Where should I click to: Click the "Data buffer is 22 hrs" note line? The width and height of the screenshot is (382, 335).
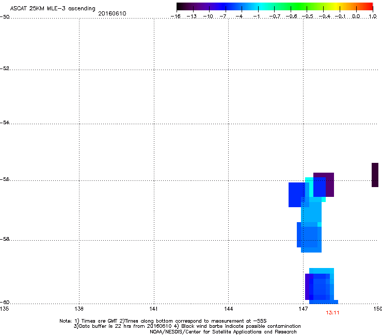tap(187, 326)
